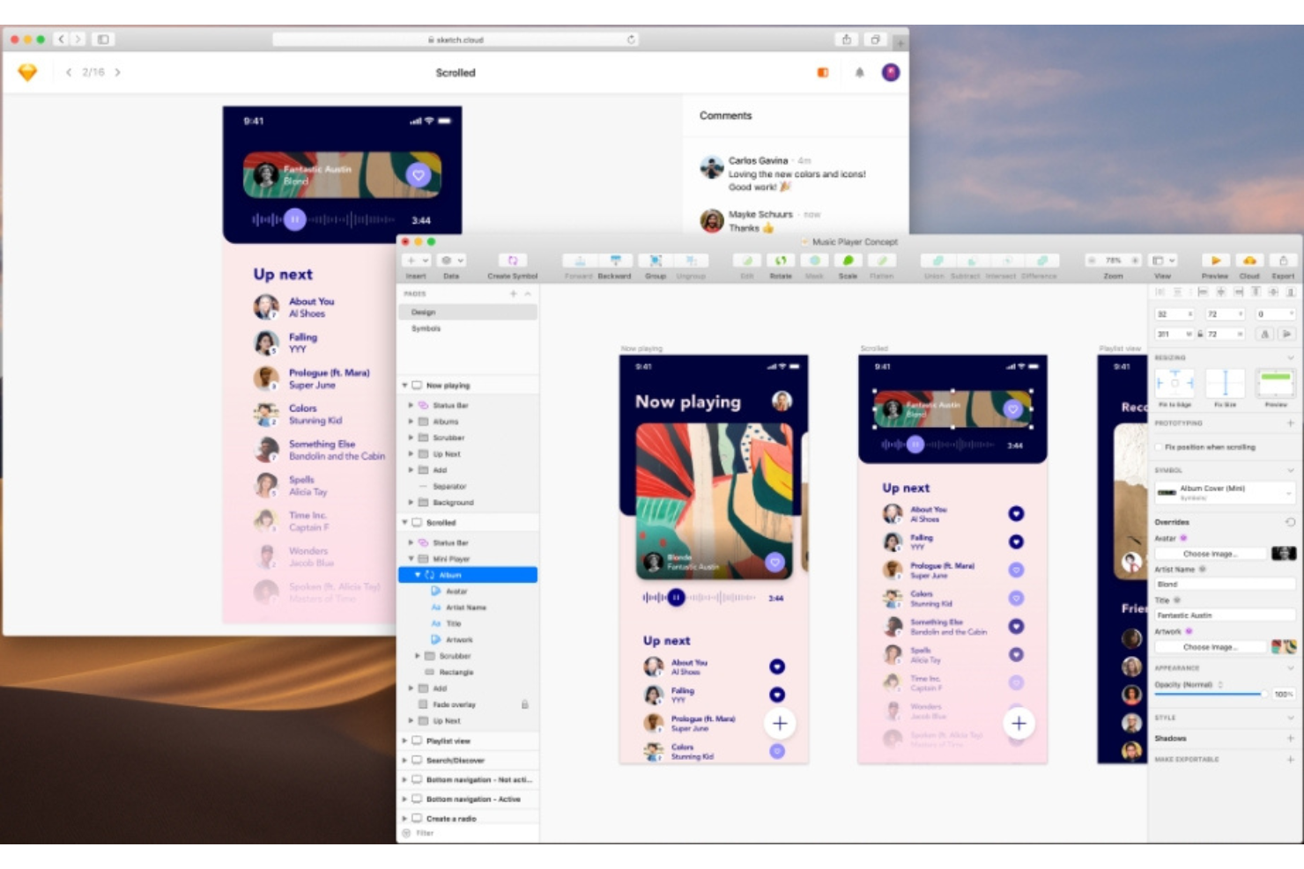The height and width of the screenshot is (869, 1304).
Task: Click the Edit tool icon
Action: click(x=747, y=261)
